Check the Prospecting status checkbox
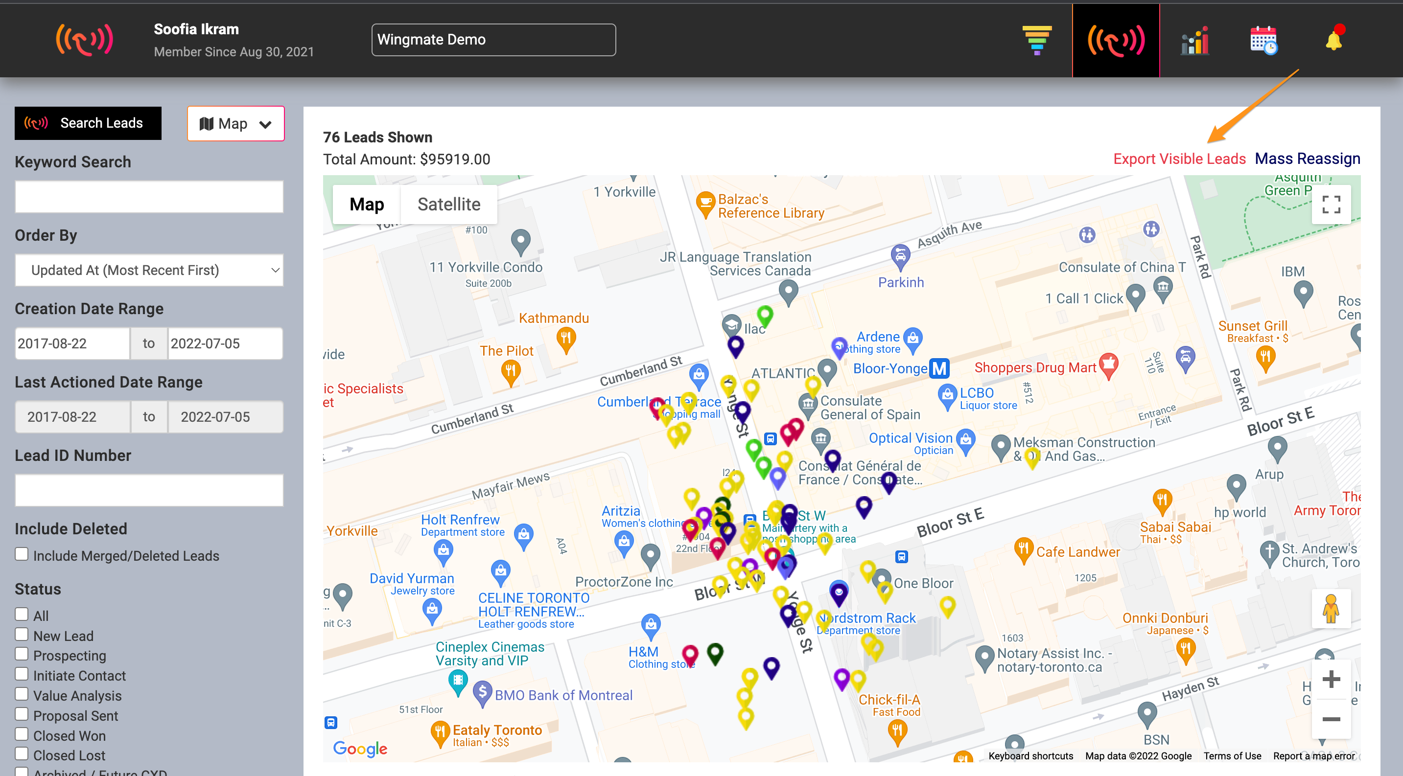Viewport: 1403px width, 776px height. pos(21,654)
